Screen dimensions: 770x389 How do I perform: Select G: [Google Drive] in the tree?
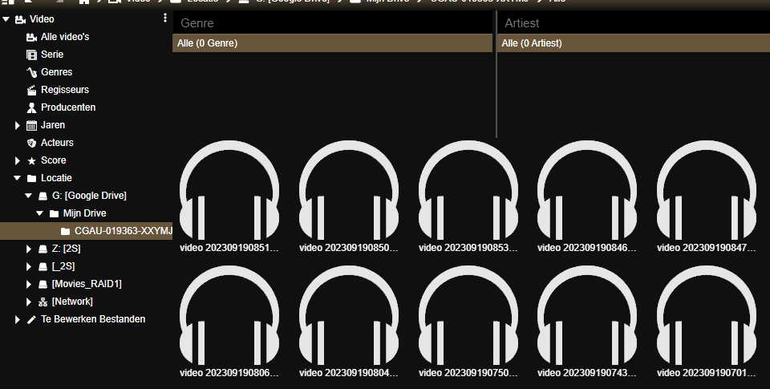89,196
